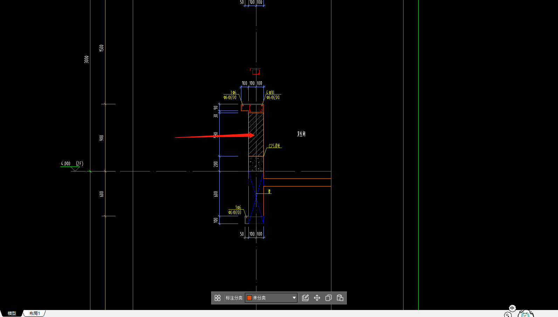Click the 中 input method indicator

point(512,308)
